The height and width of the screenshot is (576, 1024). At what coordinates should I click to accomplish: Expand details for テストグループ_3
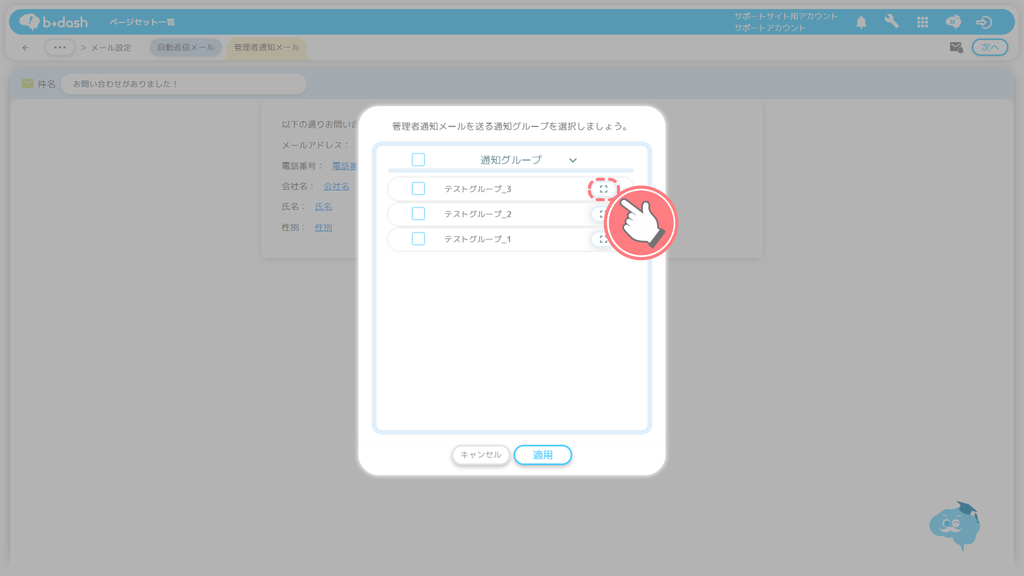(x=604, y=189)
